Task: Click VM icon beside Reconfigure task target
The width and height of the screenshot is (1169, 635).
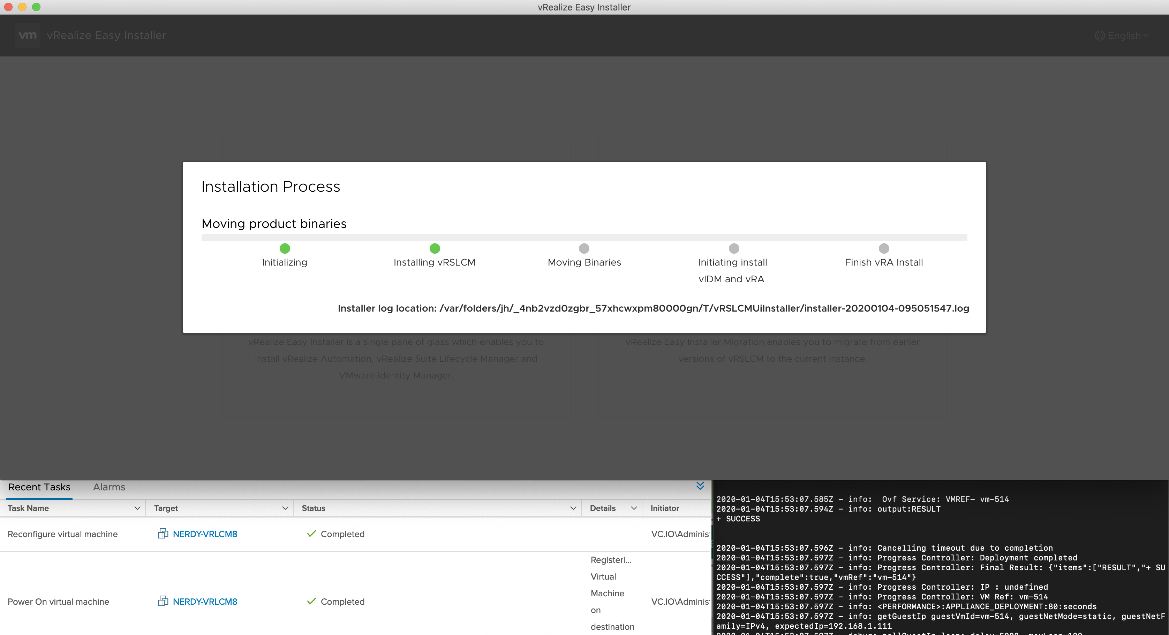Action: tap(163, 533)
